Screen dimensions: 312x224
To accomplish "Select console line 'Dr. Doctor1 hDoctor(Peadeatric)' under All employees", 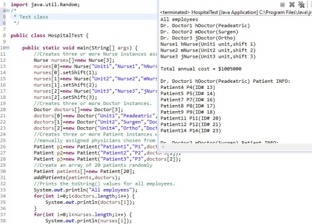I will [x=205, y=26].
